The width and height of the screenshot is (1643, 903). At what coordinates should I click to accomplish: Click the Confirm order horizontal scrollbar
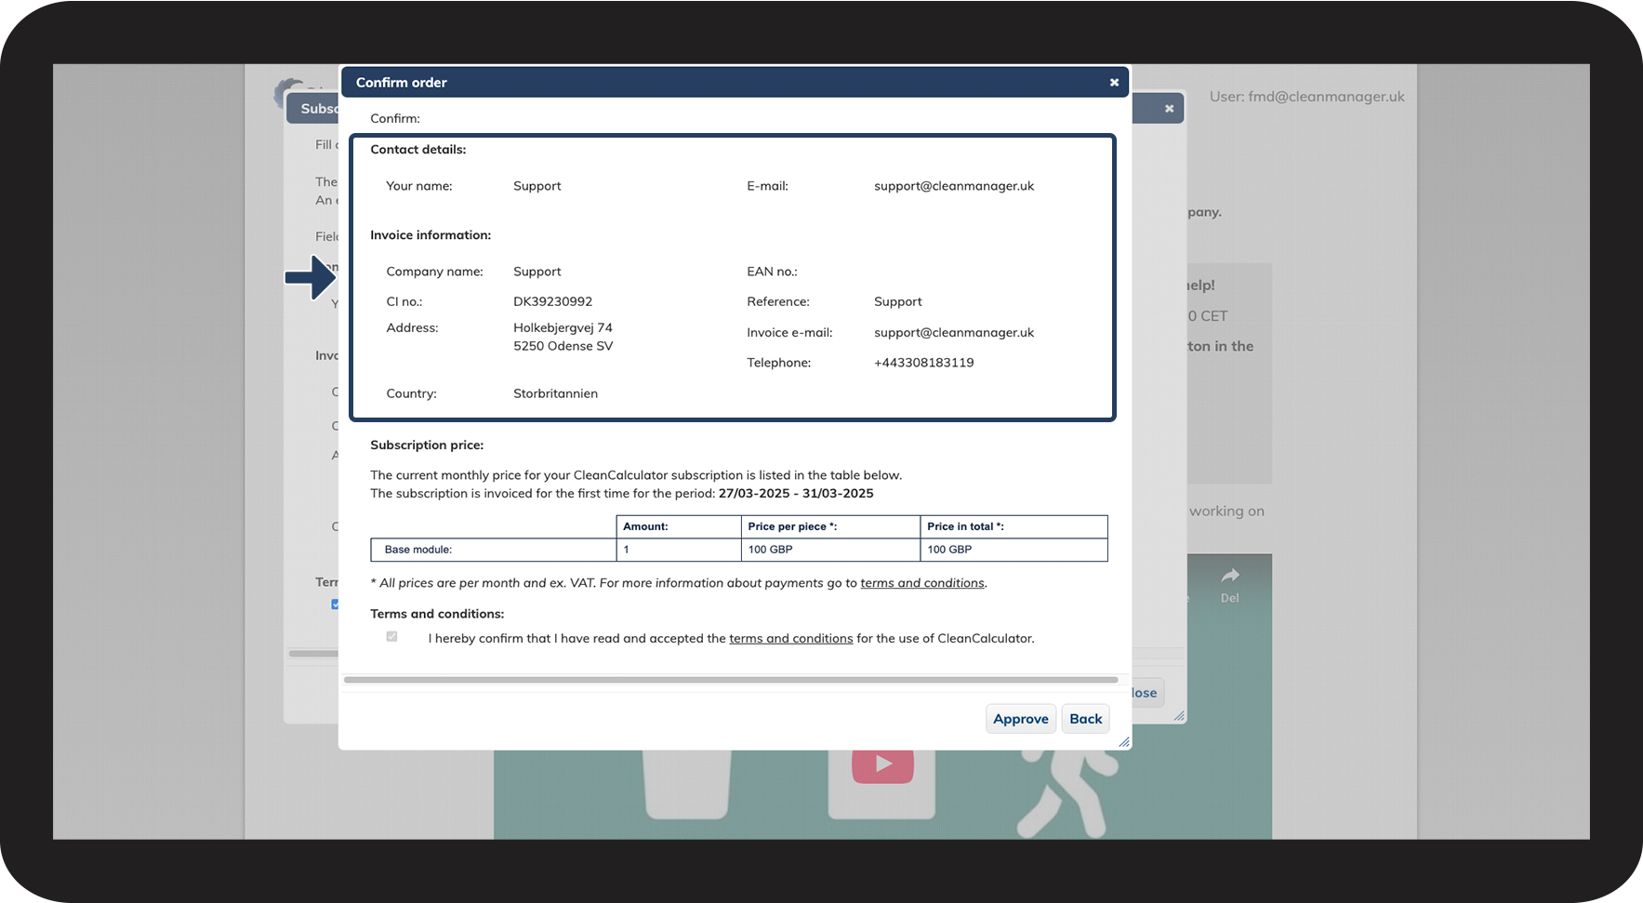pyautogui.click(x=730, y=680)
